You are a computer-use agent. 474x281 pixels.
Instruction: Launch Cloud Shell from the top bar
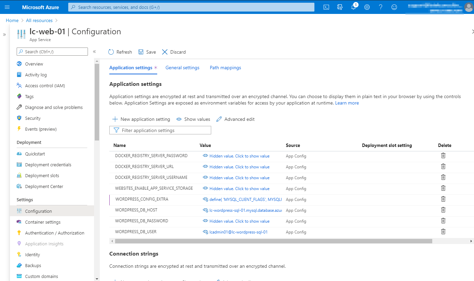[x=326, y=7]
